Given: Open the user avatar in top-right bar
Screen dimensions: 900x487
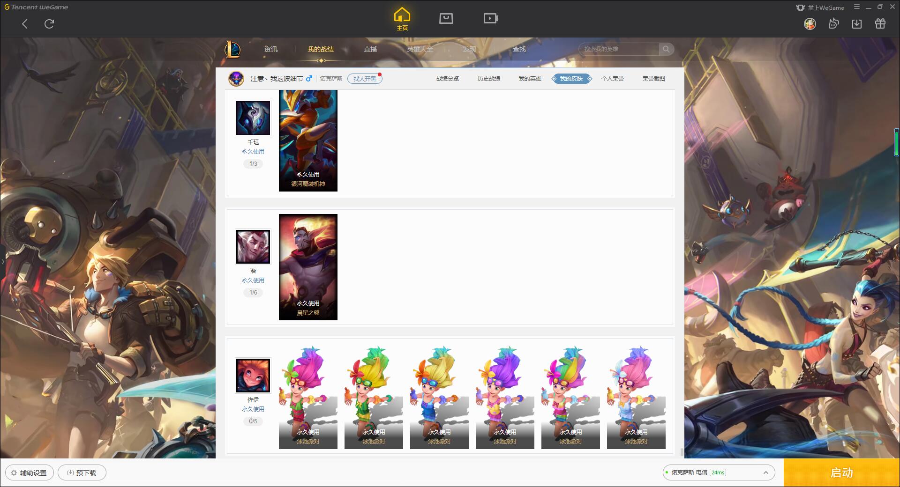Looking at the screenshot, I should click(x=810, y=24).
